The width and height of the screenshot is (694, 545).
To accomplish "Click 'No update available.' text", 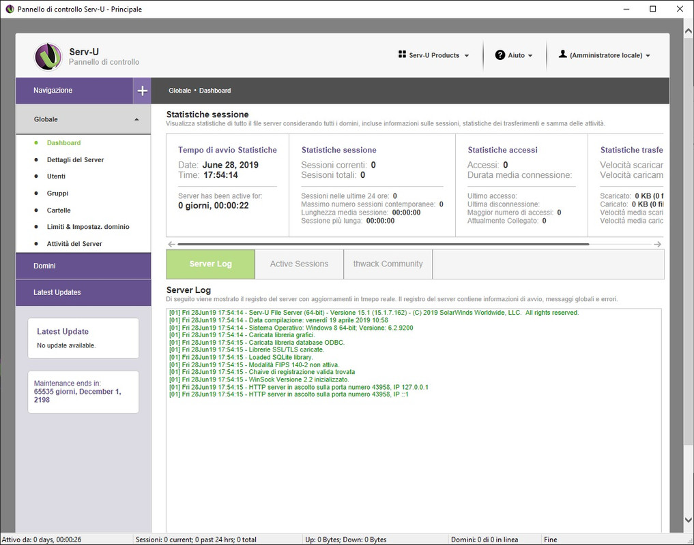I will coord(66,345).
